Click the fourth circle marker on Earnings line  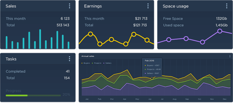pyautogui.click(x=126, y=44)
